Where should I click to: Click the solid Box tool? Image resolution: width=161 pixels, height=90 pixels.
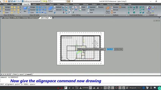(25, 9)
